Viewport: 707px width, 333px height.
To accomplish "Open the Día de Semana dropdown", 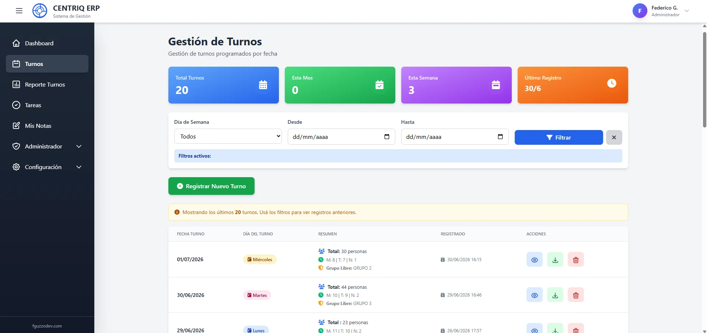I will 228,136.
